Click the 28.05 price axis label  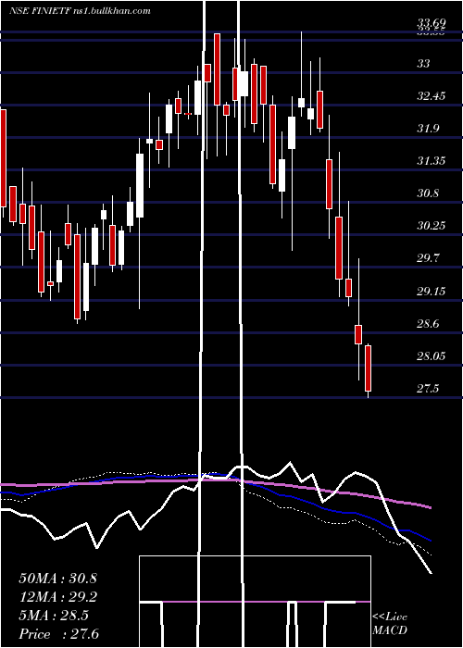pos(431,356)
